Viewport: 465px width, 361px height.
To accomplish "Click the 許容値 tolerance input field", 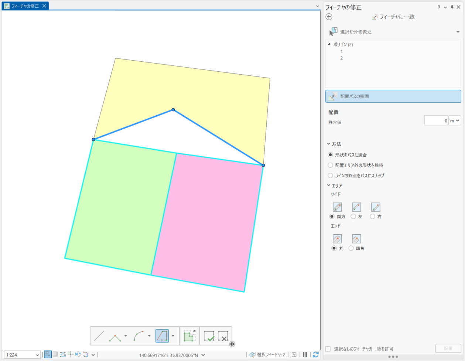I will (x=436, y=121).
